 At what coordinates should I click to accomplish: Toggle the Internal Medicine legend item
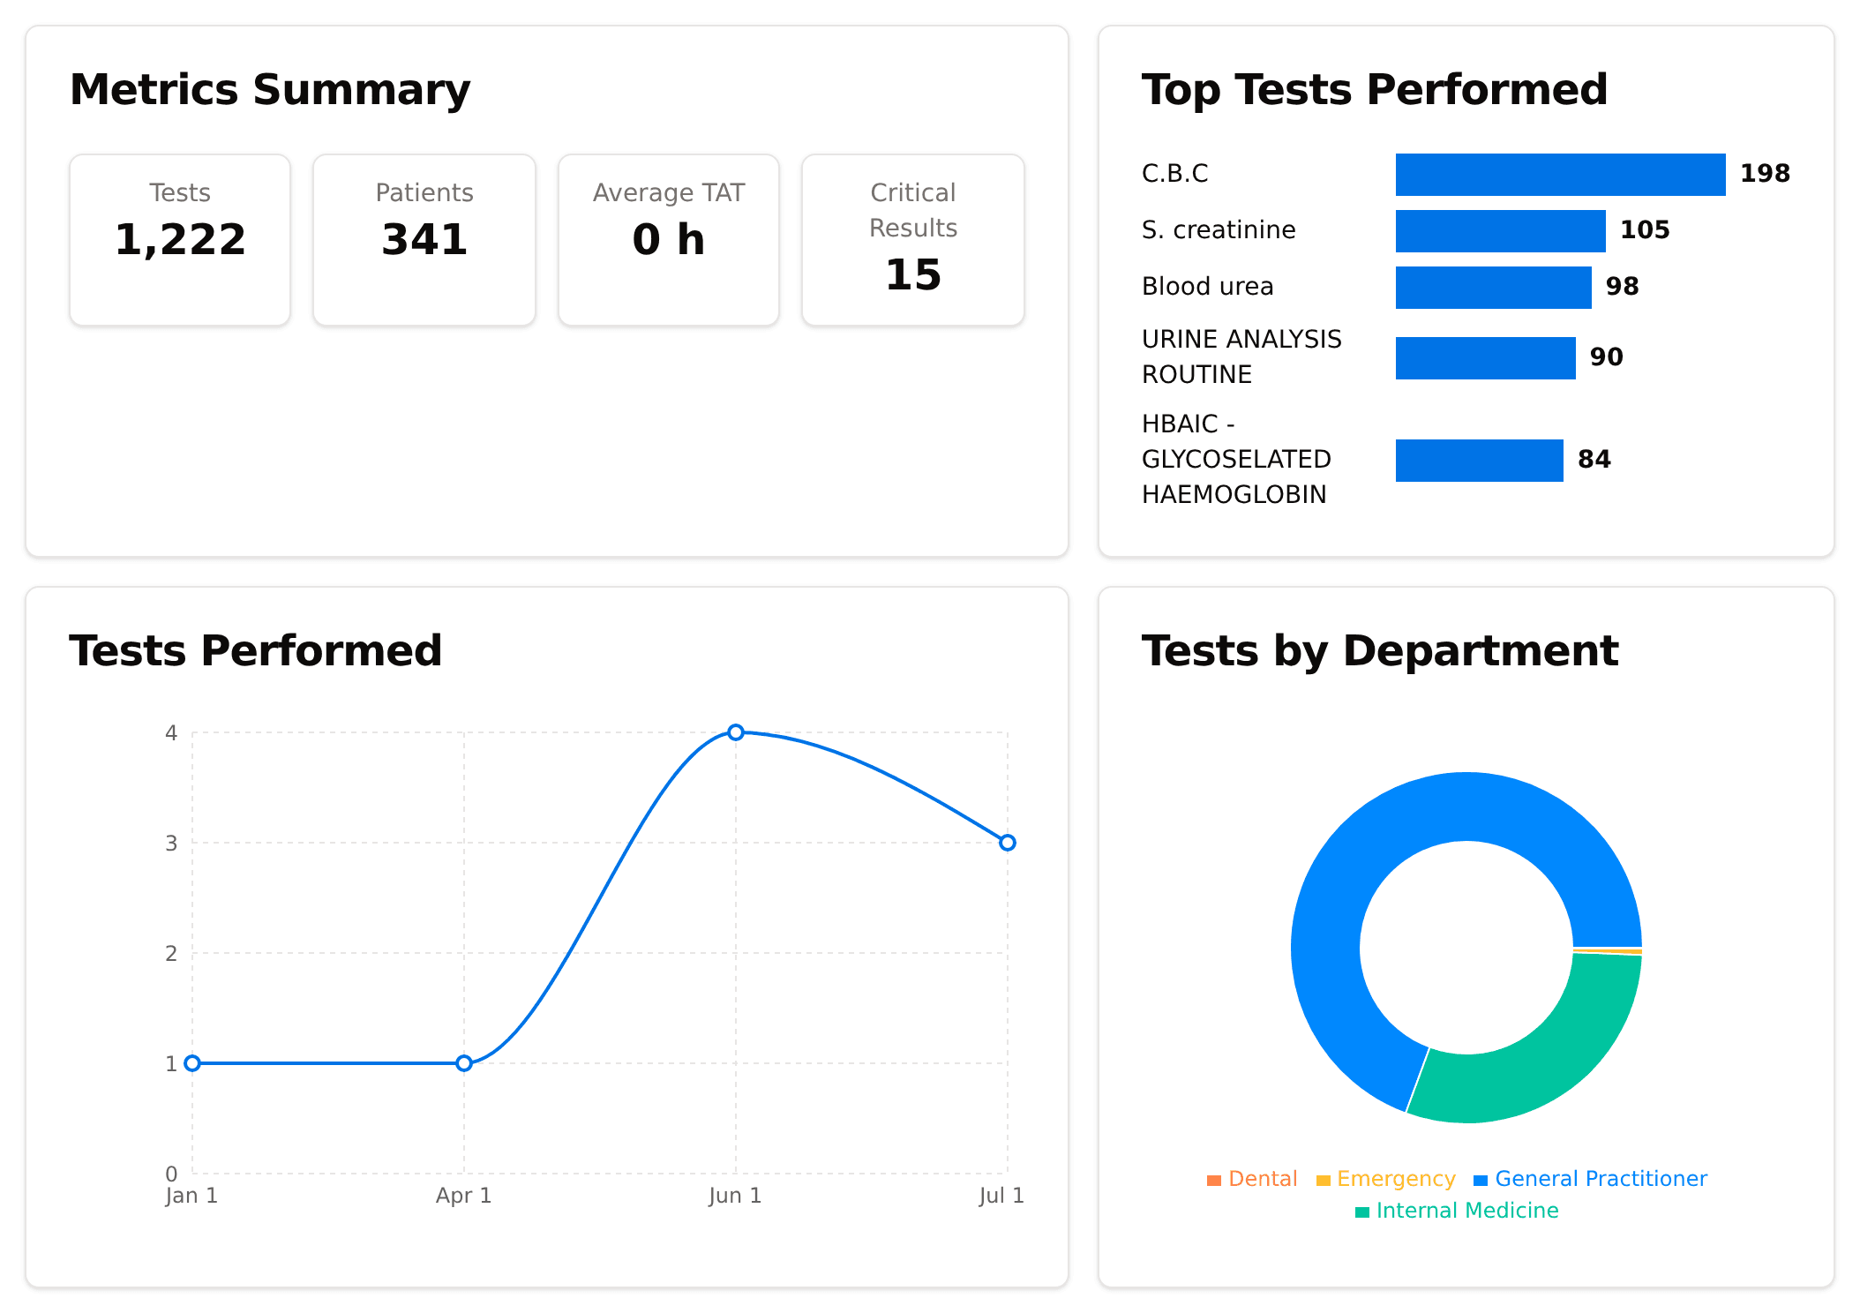tap(1457, 1211)
